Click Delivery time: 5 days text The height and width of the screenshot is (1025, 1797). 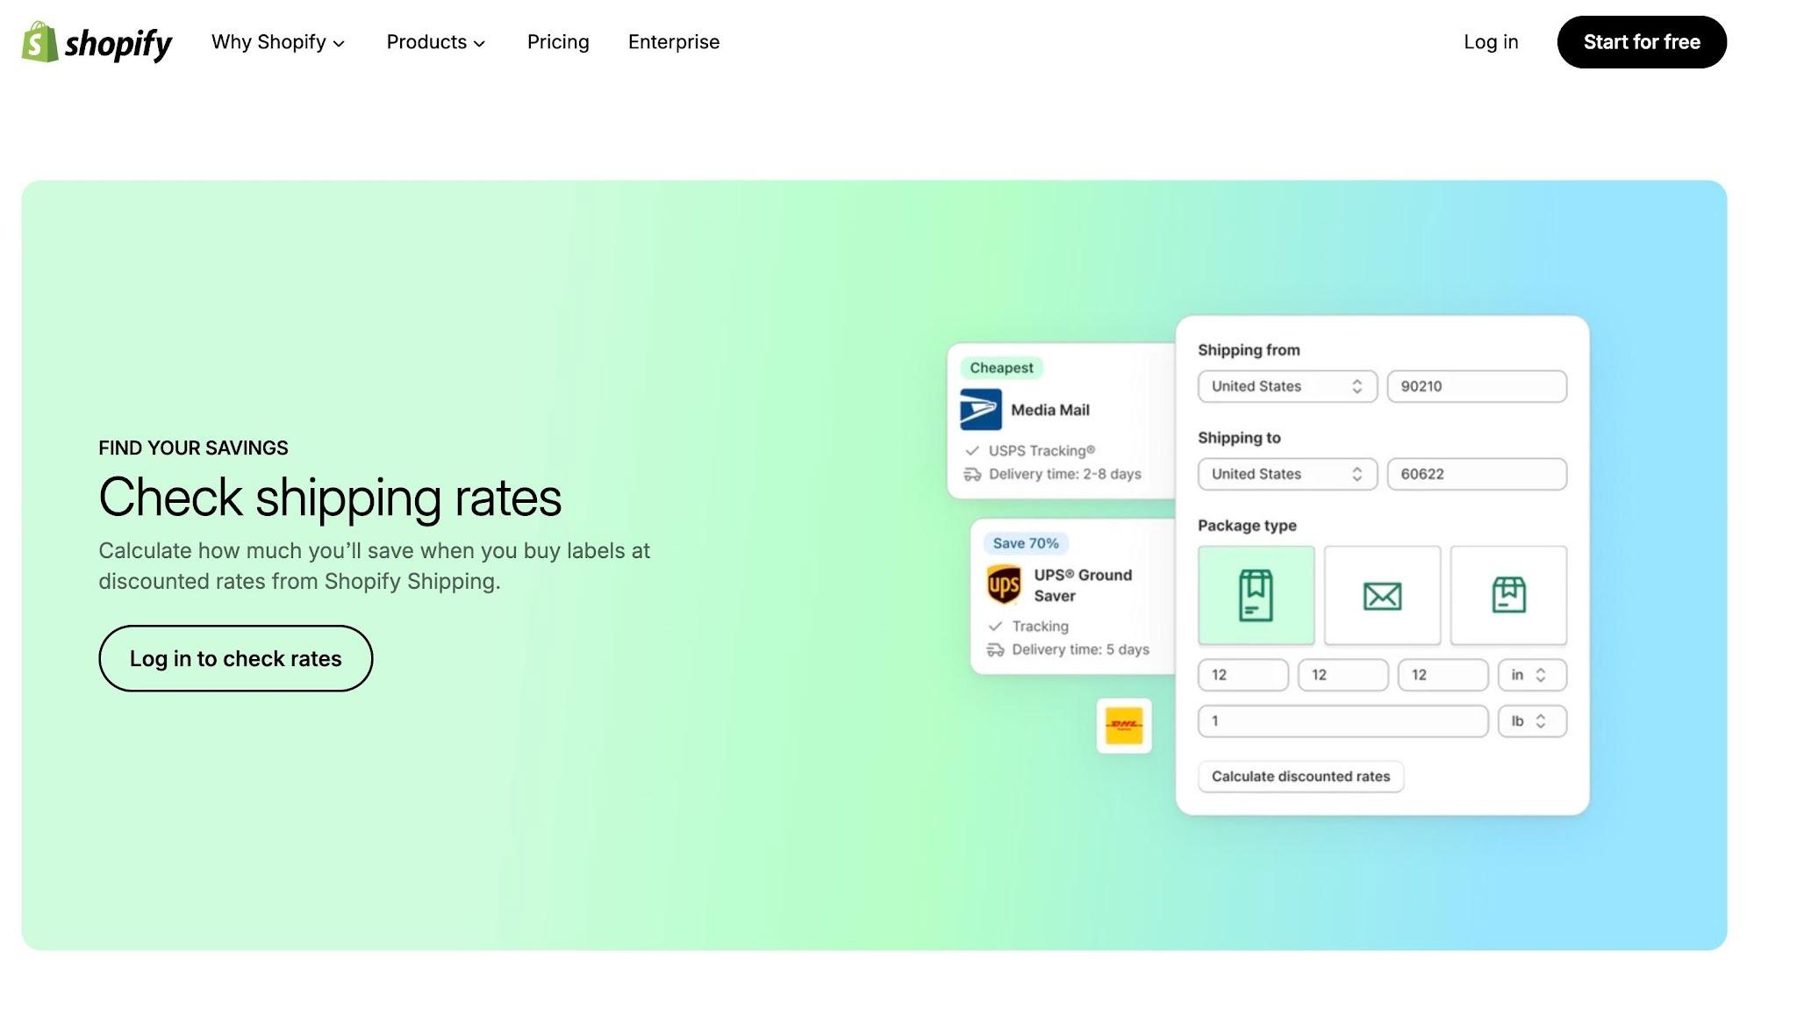click(x=1080, y=649)
